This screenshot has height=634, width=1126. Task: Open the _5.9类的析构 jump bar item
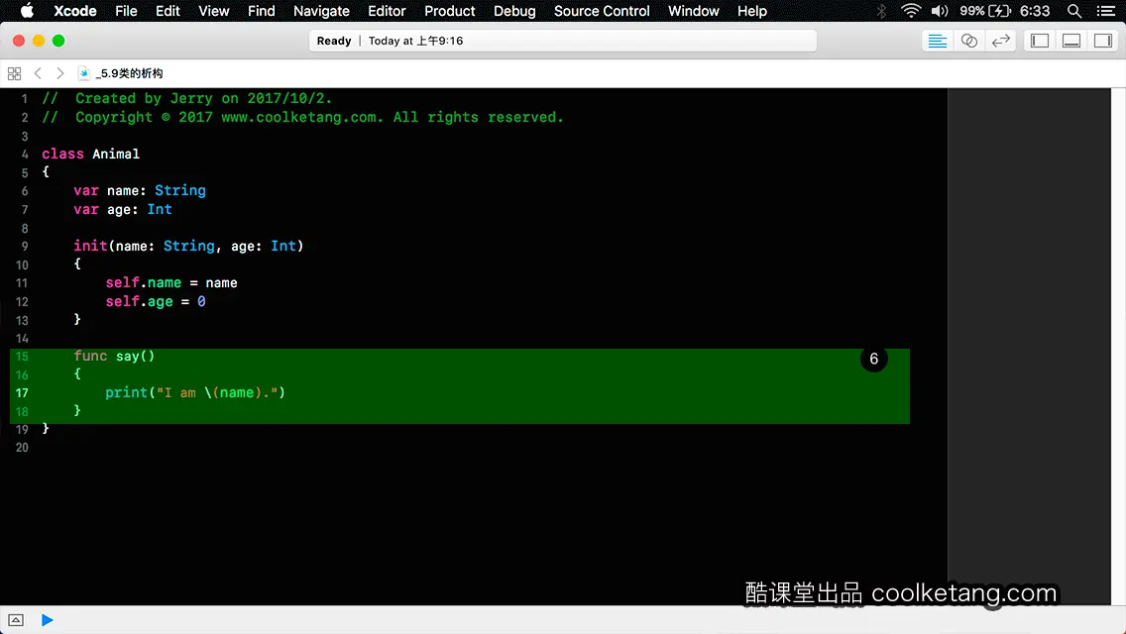(129, 73)
